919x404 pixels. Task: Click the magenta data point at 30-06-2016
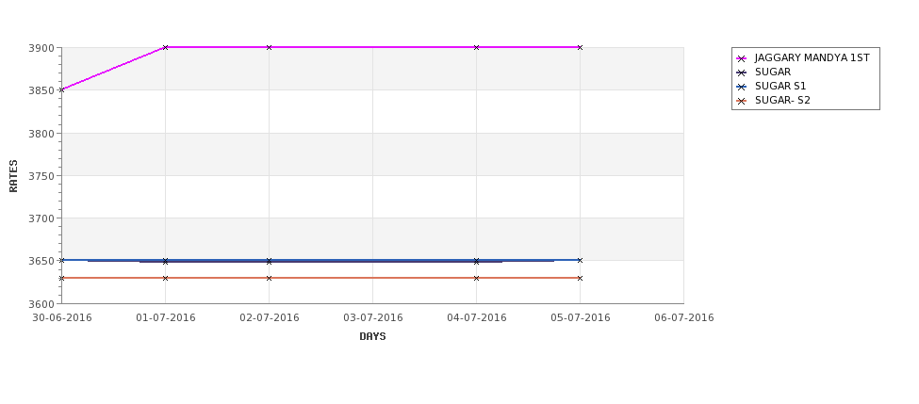pos(61,90)
